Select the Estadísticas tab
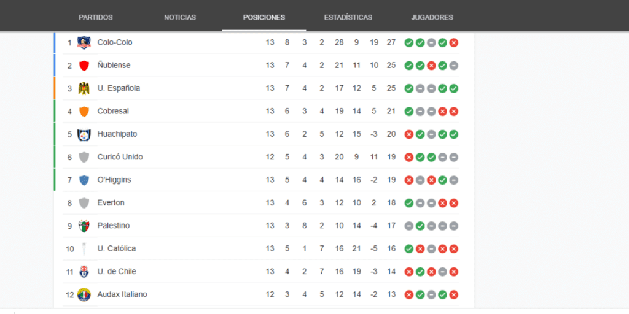629x314 pixels. [x=348, y=17]
